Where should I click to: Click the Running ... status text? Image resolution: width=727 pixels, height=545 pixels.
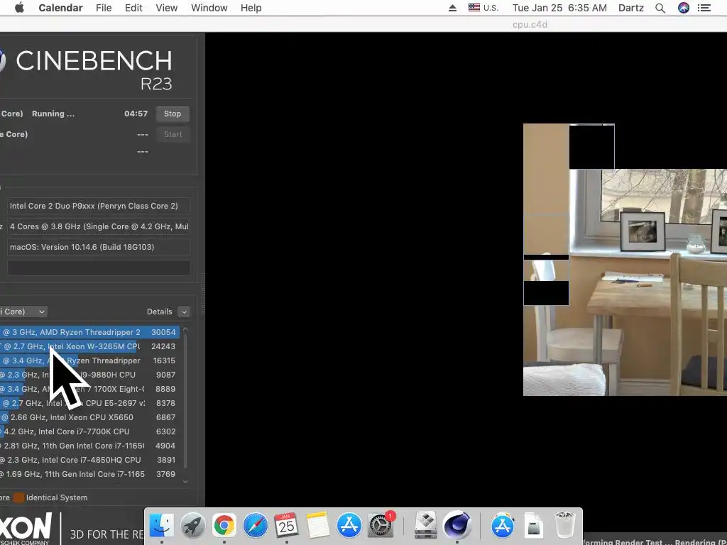(53, 114)
